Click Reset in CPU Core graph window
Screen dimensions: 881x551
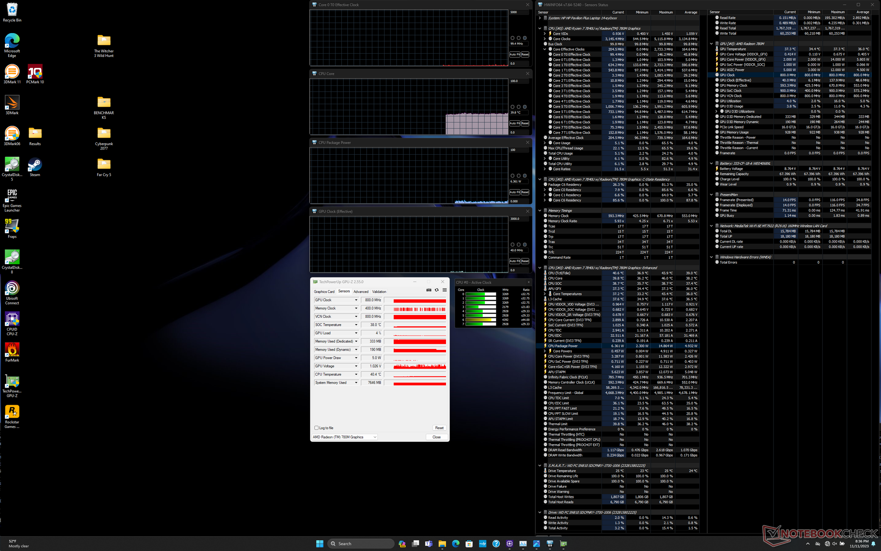(x=525, y=124)
